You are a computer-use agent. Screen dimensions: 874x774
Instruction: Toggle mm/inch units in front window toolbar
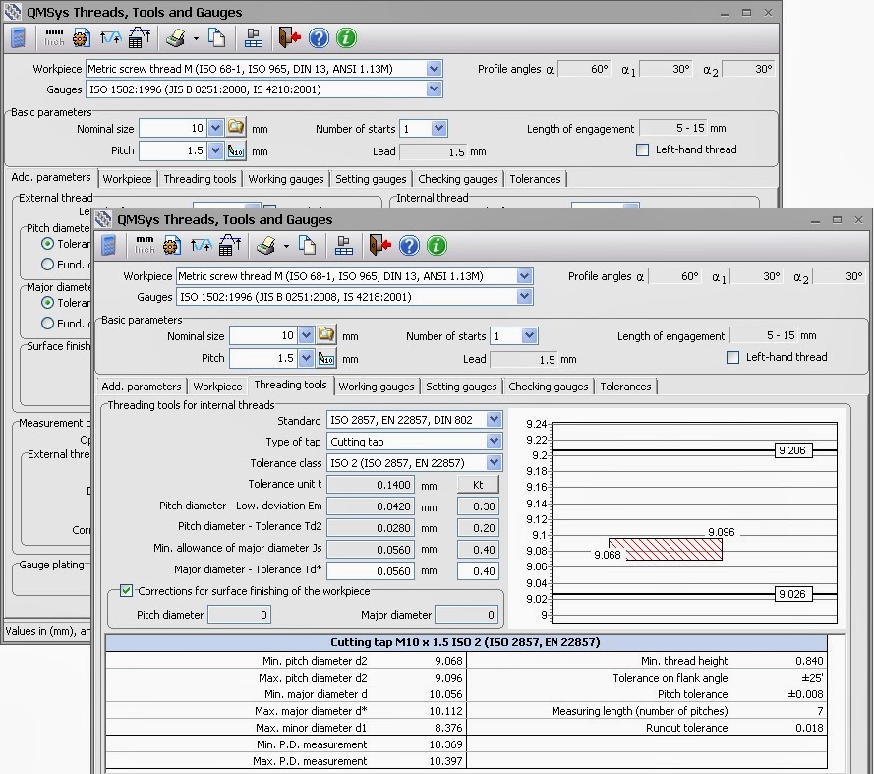coord(145,245)
